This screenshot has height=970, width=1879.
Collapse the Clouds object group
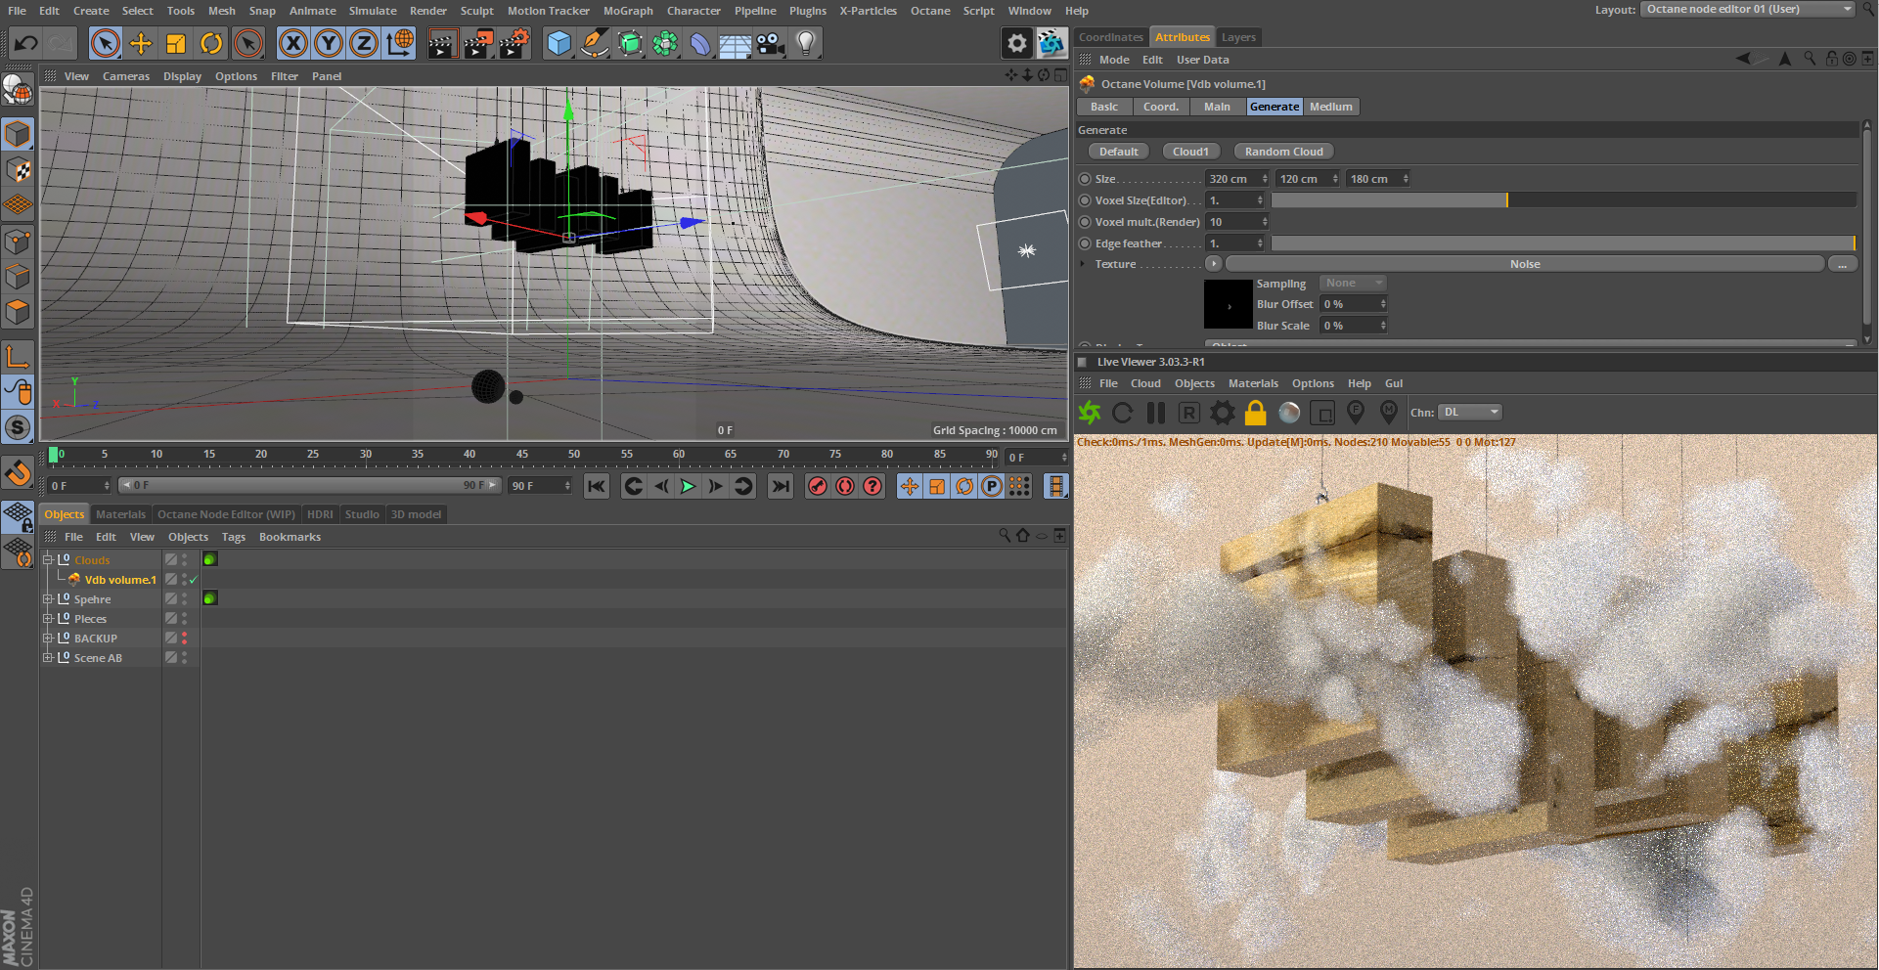click(47, 560)
